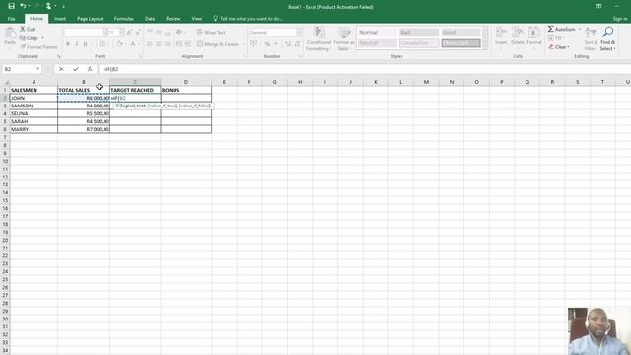Screen dimensions: 631x355
Task: Expand Merge & Center options arrow
Action: (244, 44)
